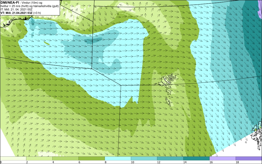The height and width of the screenshot is (164, 262).
Task: Click the 8–10 m/s pale cyan legend swatch
Action: [x=118, y=158]
